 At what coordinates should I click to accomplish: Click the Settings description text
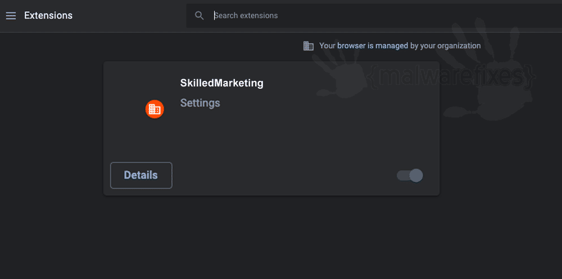(x=200, y=103)
